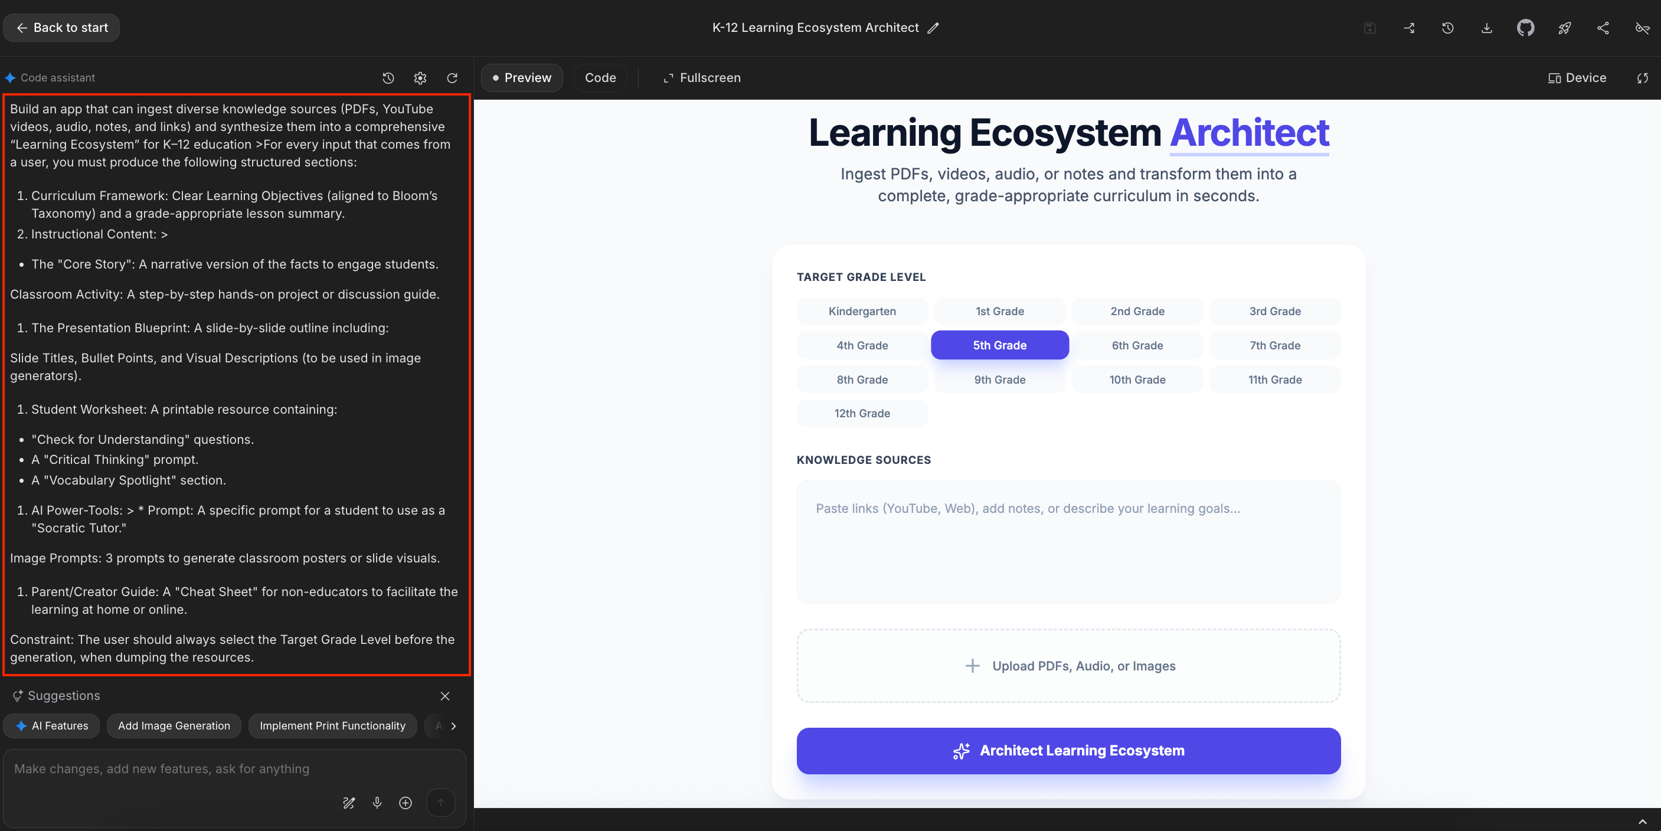Edit app title with pencil icon

pyautogui.click(x=933, y=28)
